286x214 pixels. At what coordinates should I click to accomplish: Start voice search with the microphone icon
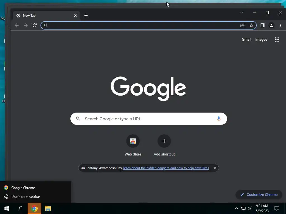[x=219, y=119]
